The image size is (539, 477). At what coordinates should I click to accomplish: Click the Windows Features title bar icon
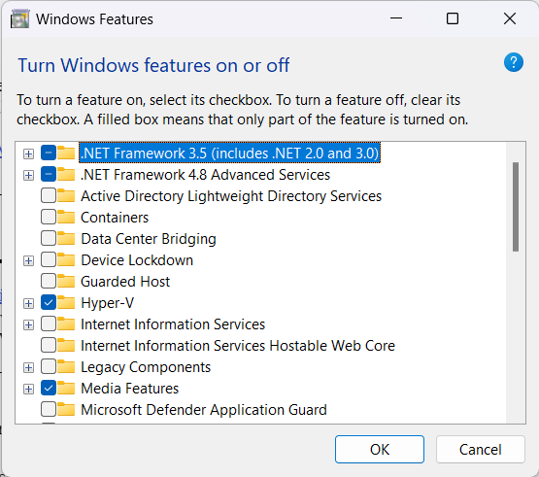pos(19,18)
